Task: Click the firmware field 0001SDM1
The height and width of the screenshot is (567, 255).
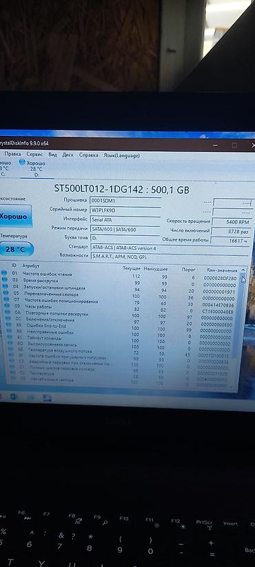Action: pyautogui.click(x=125, y=200)
